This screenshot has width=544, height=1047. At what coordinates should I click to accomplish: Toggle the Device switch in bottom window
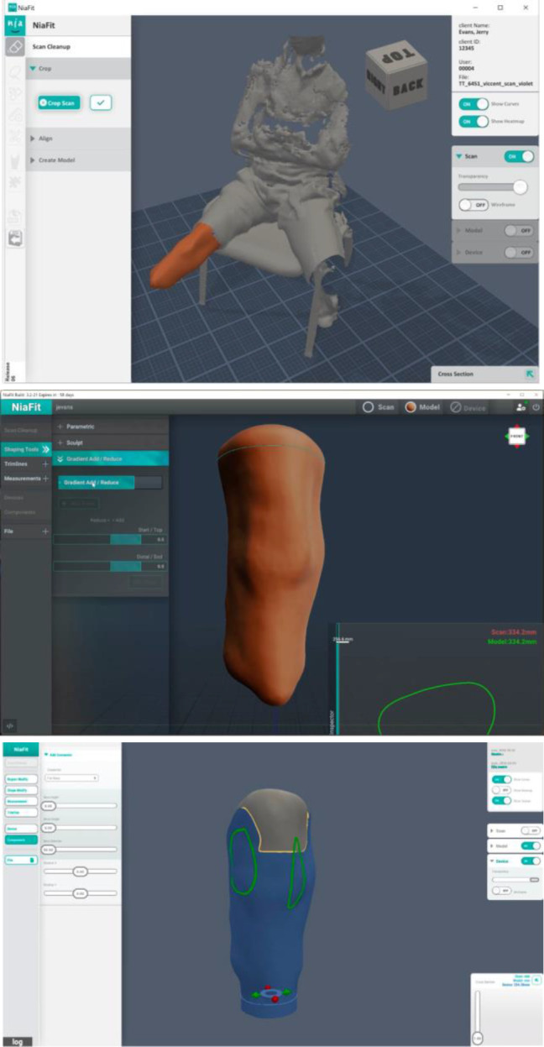[531, 860]
